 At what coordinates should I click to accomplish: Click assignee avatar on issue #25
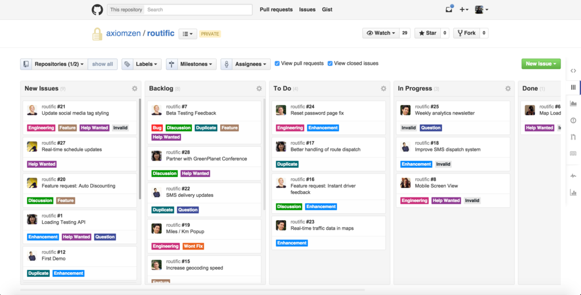(406, 110)
